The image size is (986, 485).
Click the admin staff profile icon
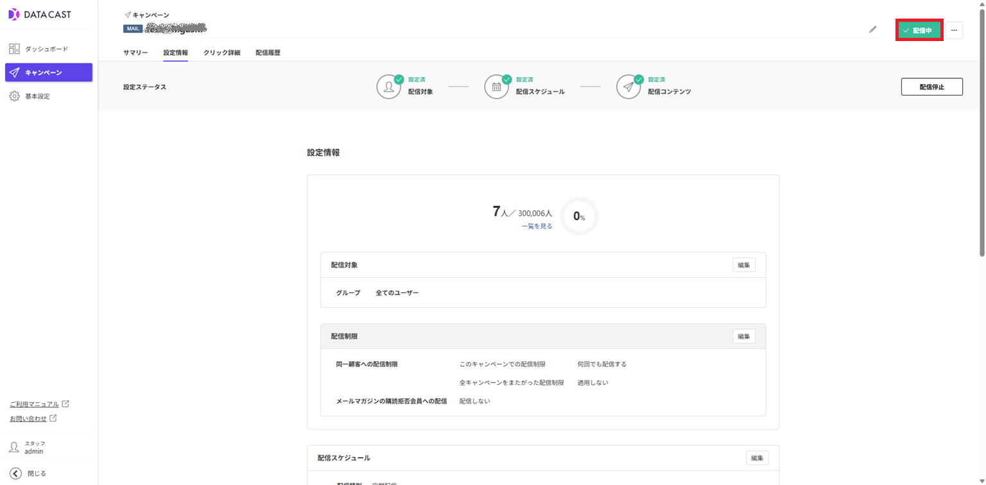(x=13, y=447)
